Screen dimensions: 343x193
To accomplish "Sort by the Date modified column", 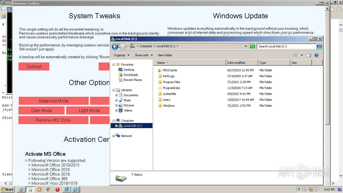I will [x=242, y=63].
